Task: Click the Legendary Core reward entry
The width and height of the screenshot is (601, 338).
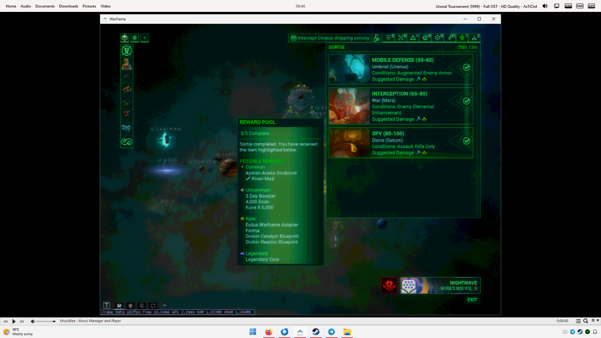Action: point(262,259)
